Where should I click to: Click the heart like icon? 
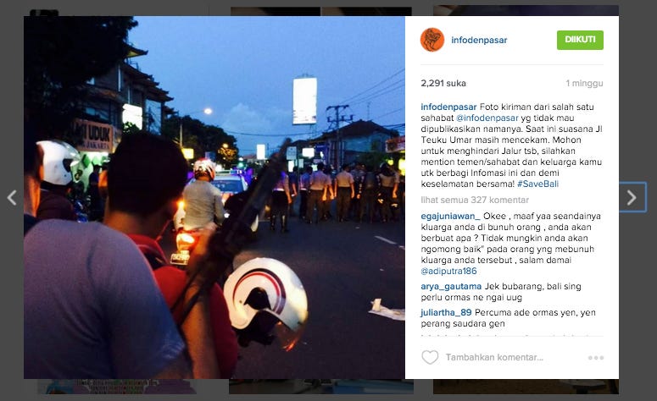(430, 358)
